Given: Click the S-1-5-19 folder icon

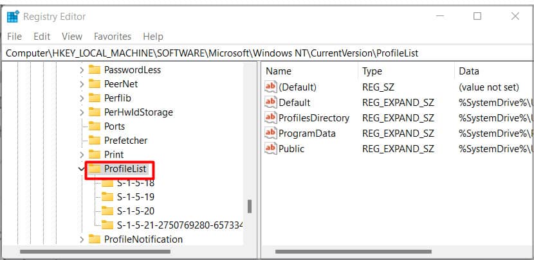Looking at the screenshot, I should coord(107,197).
